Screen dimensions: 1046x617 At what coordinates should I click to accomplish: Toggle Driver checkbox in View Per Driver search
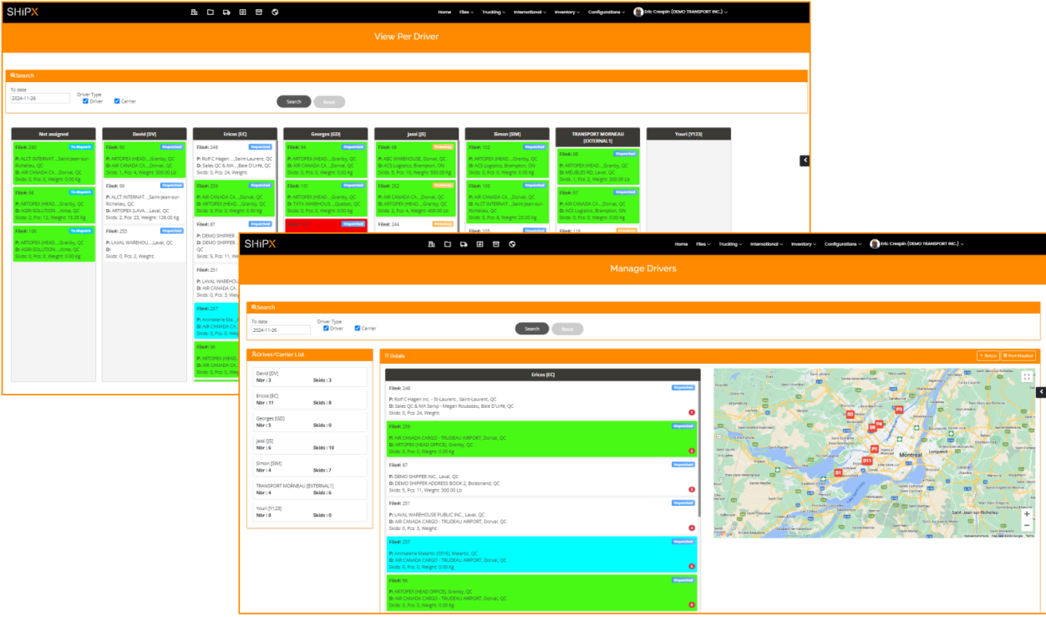point(85,101)
